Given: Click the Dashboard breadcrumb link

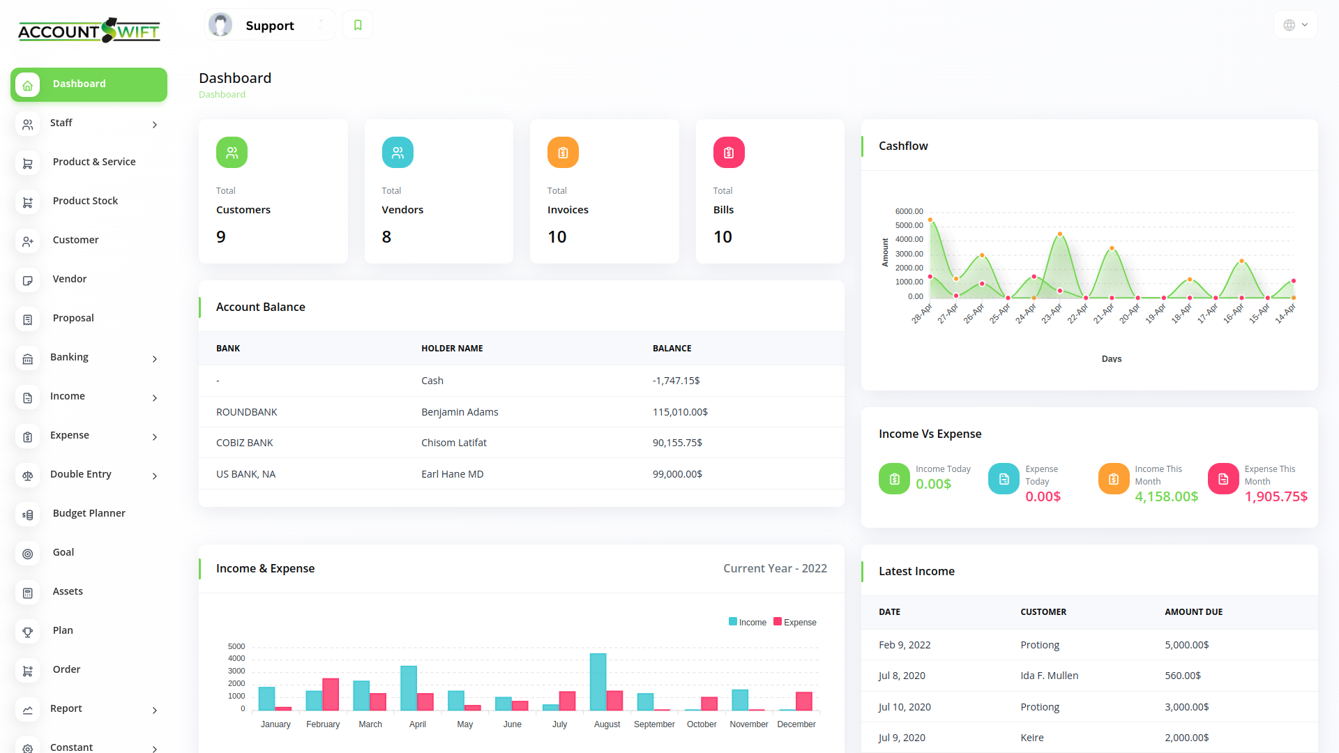Looking at the screenshot, I should [222, 95].
